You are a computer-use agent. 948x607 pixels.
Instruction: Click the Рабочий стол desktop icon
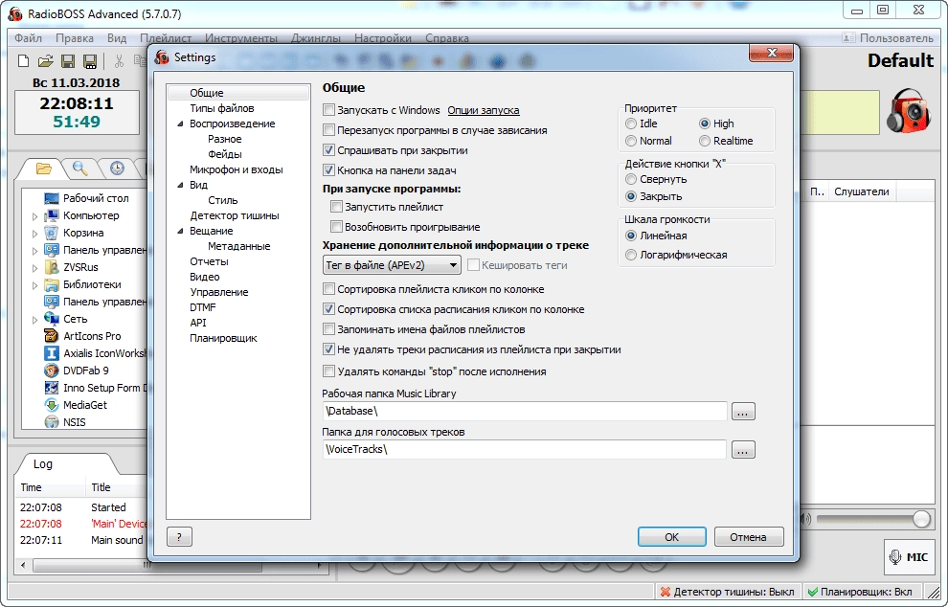pyautogui.click(x=52, y=198)
